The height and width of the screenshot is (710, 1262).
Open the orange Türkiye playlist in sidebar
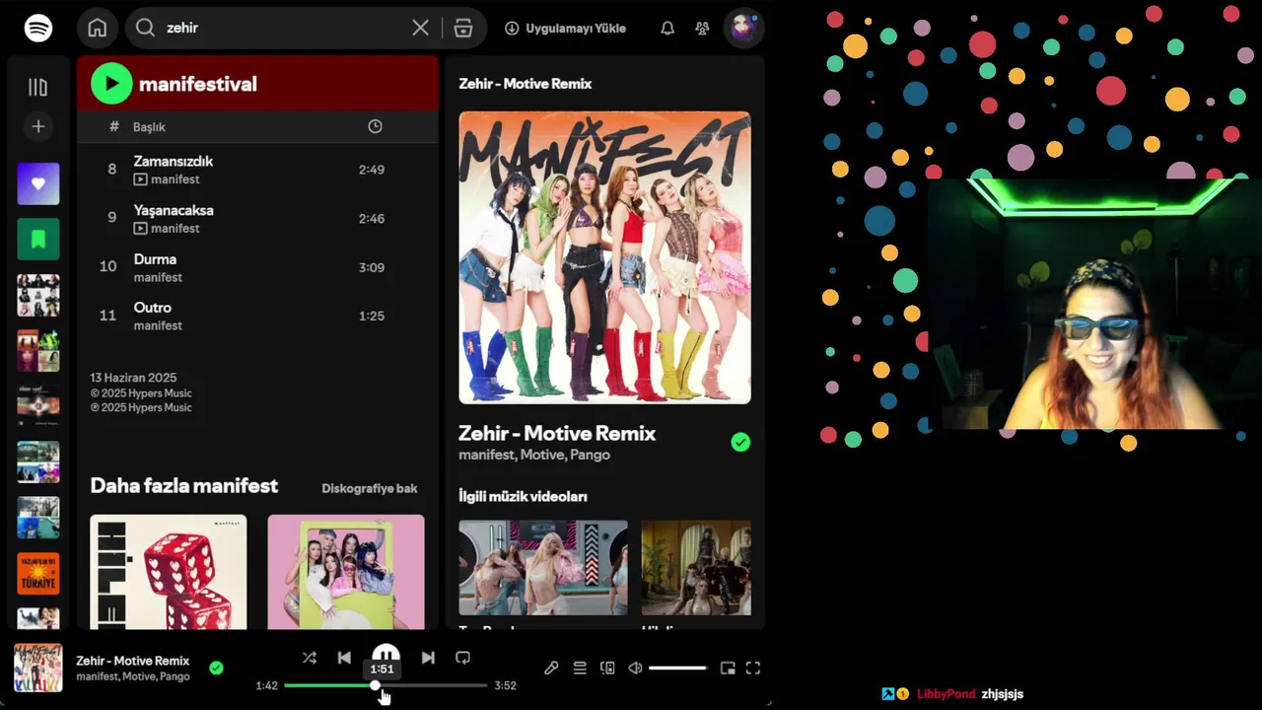[37, 573]
